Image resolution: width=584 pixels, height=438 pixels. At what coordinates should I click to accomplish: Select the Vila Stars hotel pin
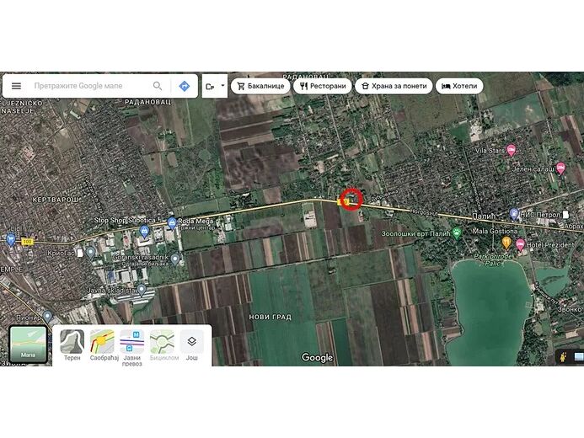(x=511, y=151)
